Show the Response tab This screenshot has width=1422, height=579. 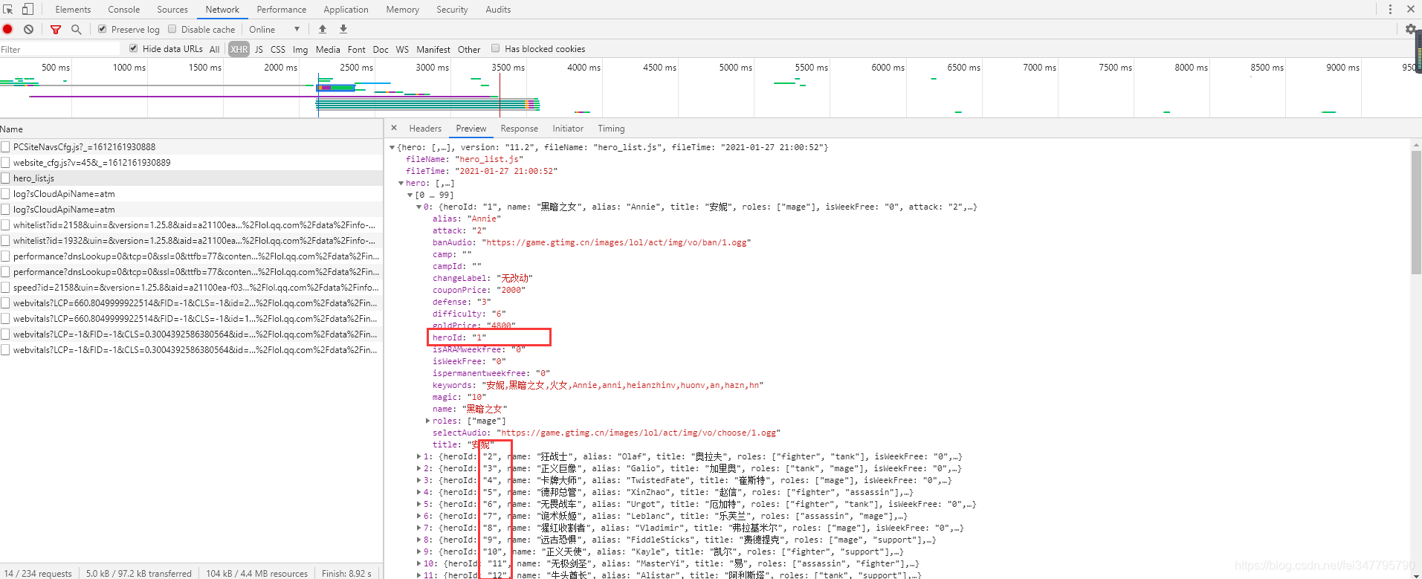520,129
